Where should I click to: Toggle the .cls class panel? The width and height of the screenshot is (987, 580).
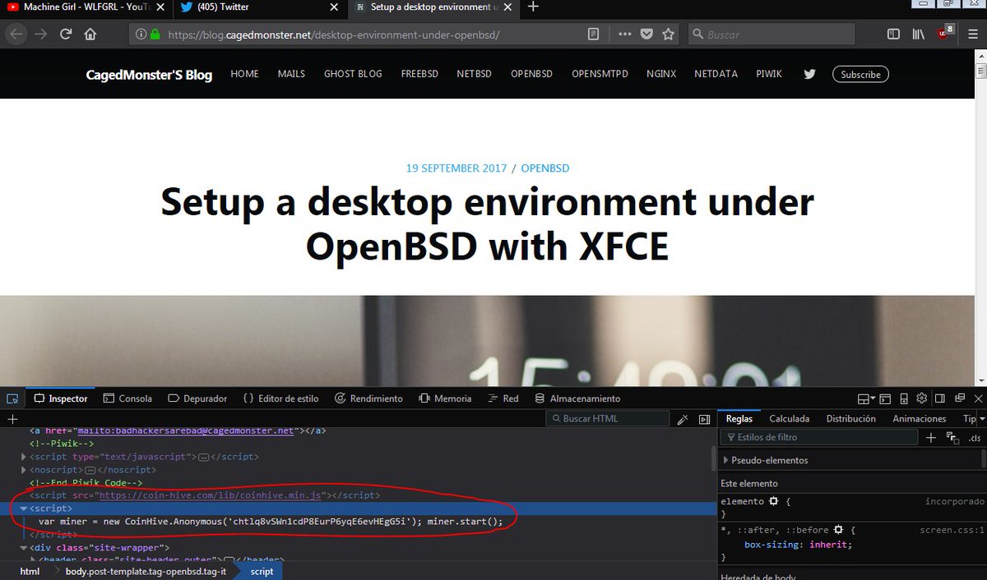click(x=975, y=438)
